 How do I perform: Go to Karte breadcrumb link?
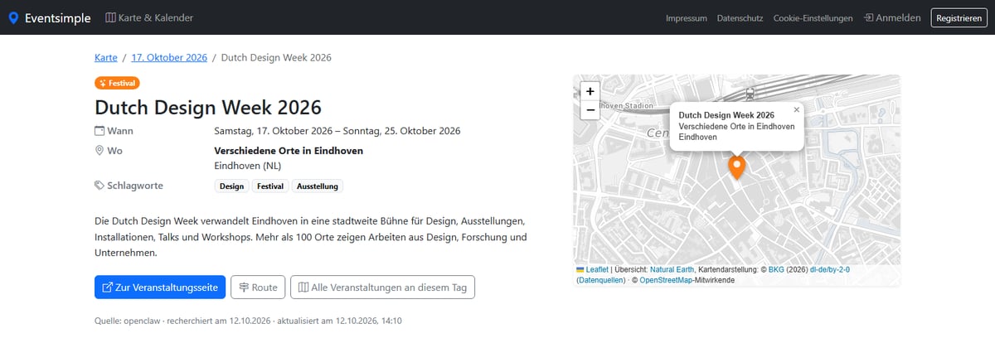click(x=105, y=58)
